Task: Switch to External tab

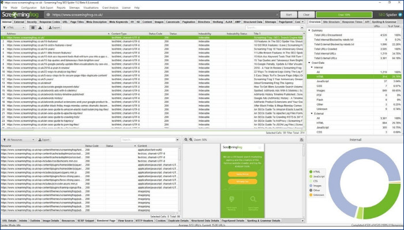Action: (19, 22)
